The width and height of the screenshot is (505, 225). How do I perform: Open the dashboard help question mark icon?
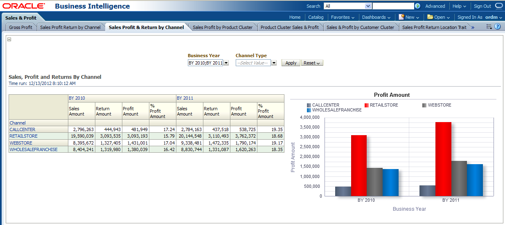[498, 27]
